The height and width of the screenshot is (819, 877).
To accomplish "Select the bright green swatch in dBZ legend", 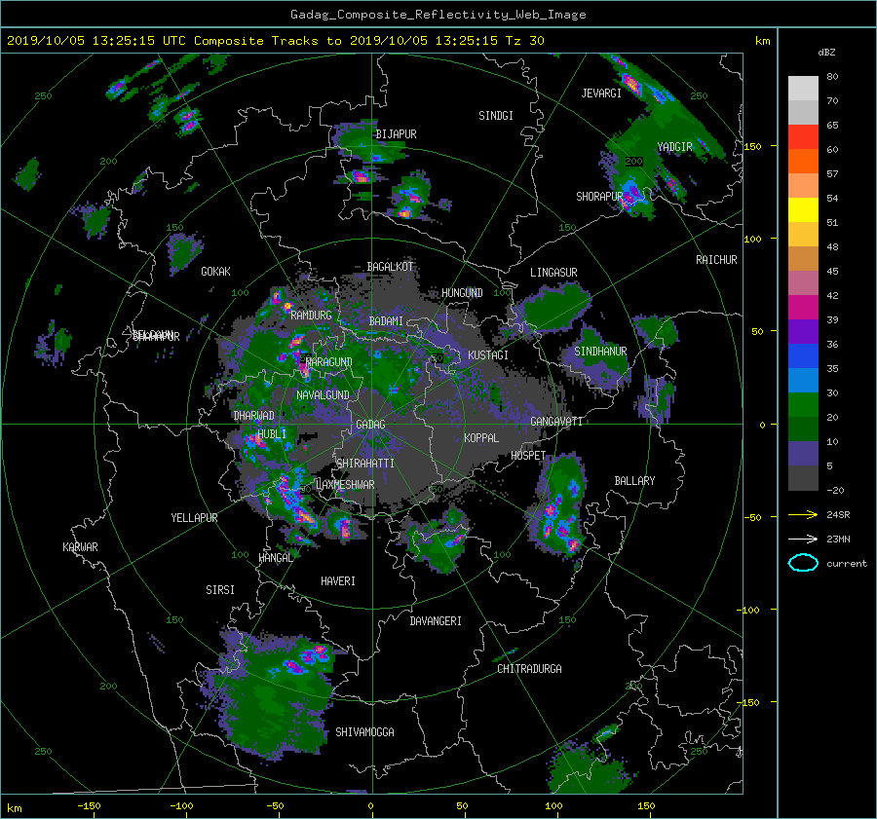I will 803,405.
